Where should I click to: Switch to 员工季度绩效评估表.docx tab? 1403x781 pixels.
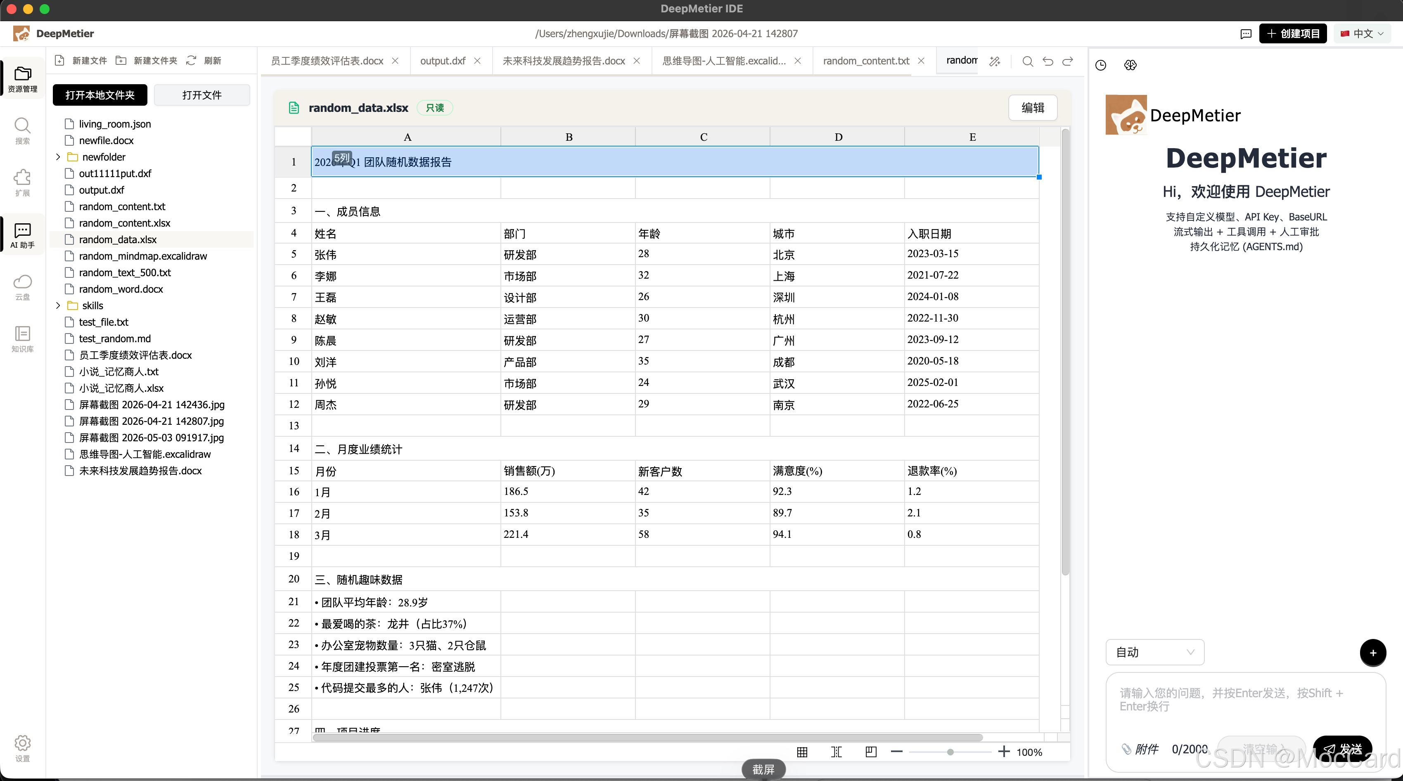coord(327,61)
